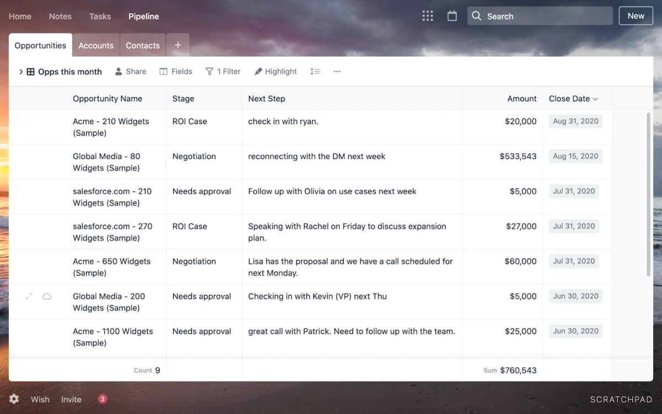This screenshot has width=662, height=414.
Task: Add a new tab with plus button
Action: (178, 45)
